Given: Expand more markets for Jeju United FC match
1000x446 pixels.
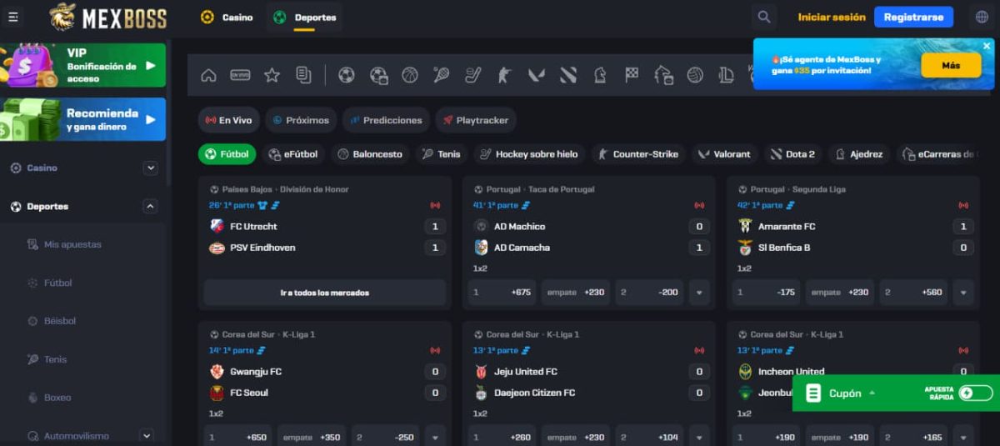Looking at the screenshot, I should click(x=698, y=437).
